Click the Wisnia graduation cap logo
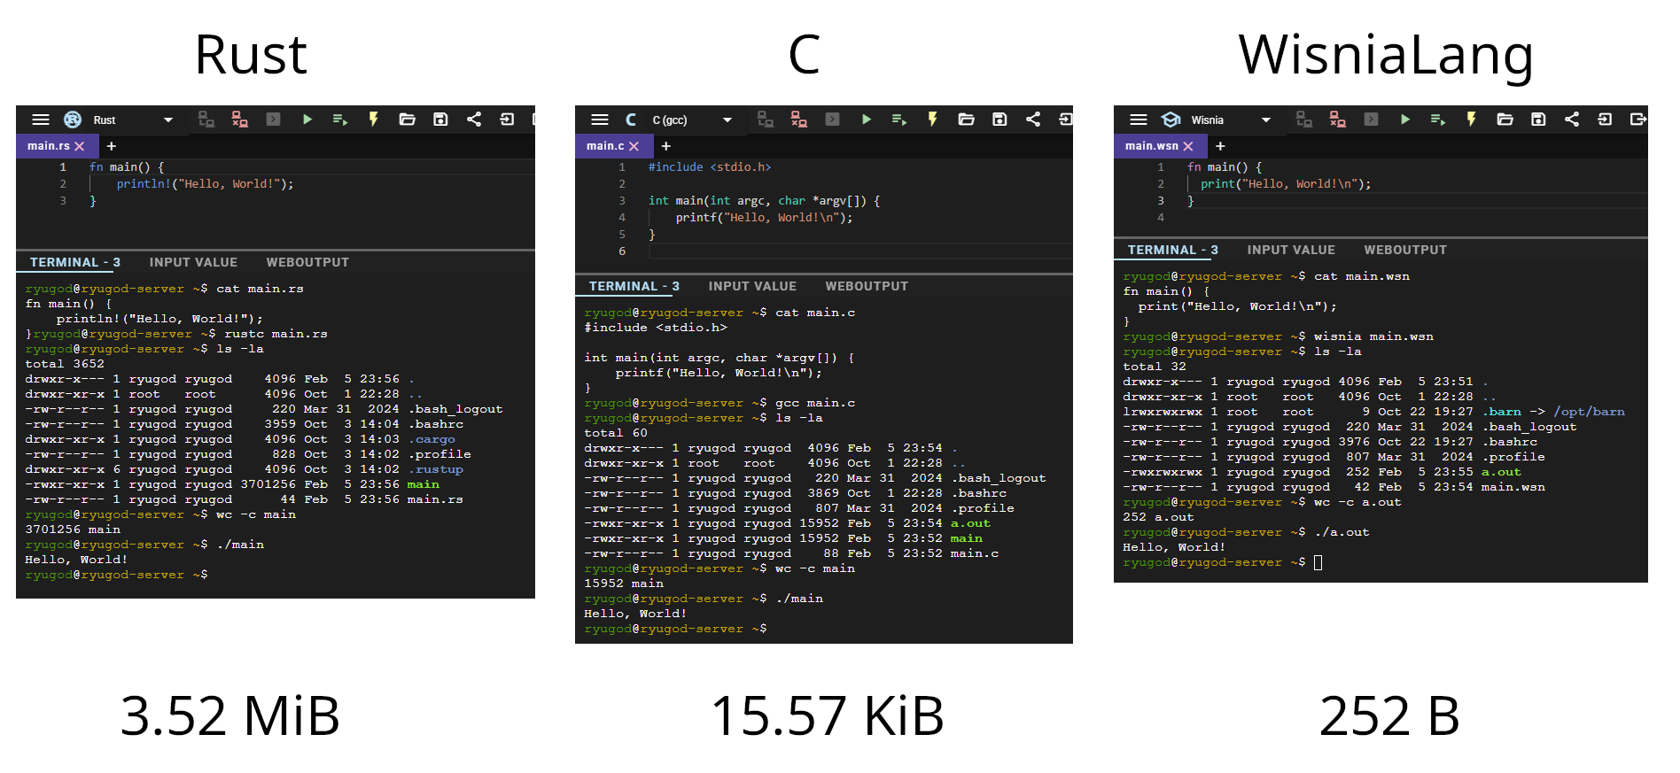 (1171, 120)
